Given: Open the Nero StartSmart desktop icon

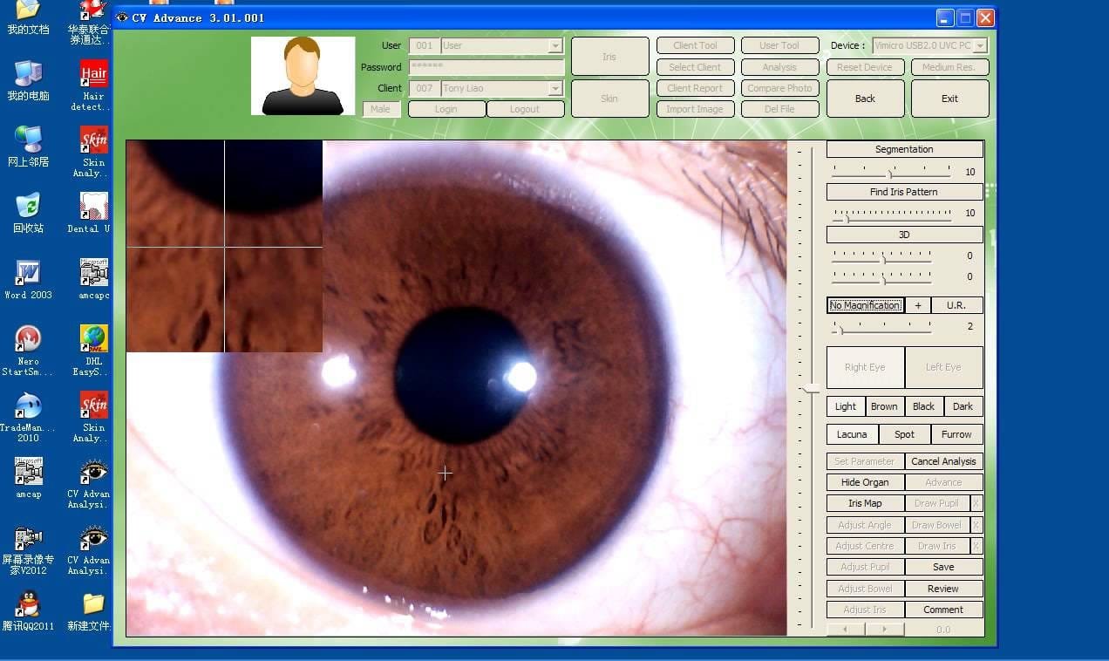Looking at the screenshot, I should coord(28,340).
